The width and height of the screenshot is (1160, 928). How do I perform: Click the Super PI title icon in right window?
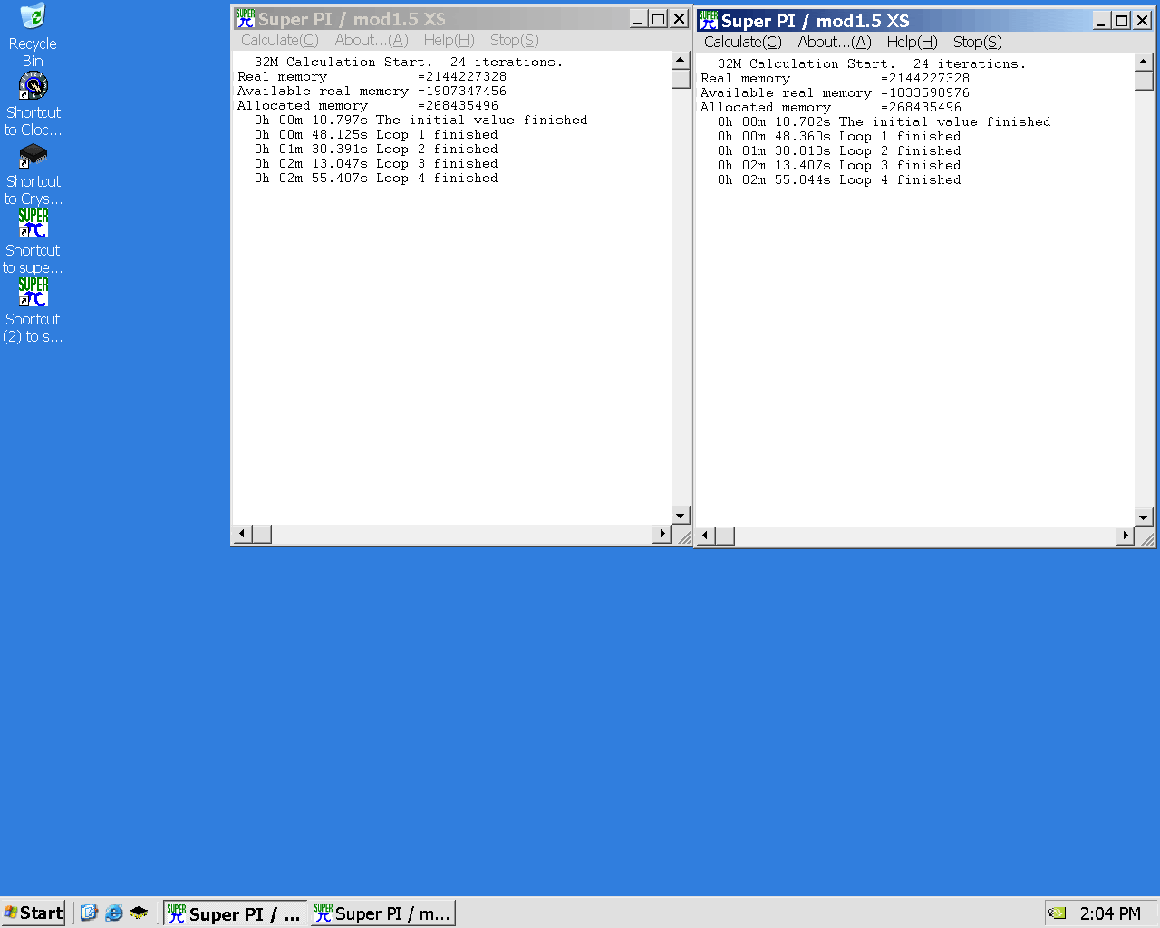coord(708,20)
